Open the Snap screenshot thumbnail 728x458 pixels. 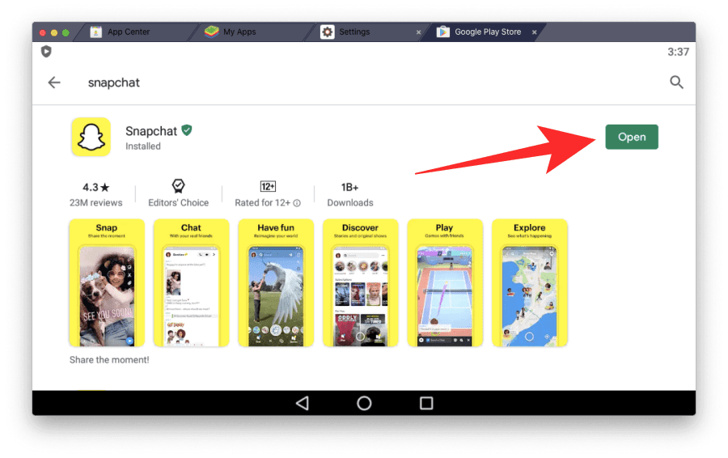[107, 283]
